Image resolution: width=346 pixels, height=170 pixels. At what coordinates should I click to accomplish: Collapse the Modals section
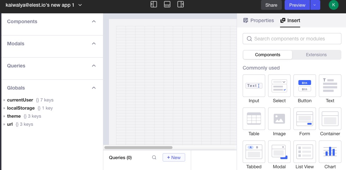click(x=94, y=44)
